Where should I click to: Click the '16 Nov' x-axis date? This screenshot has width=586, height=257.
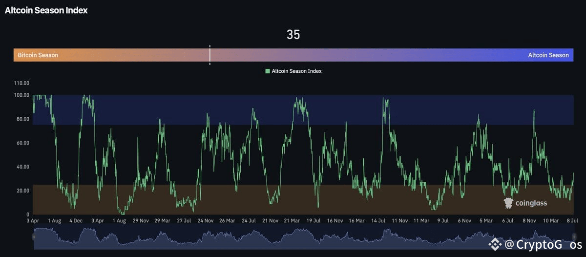[x=335, y=221]
